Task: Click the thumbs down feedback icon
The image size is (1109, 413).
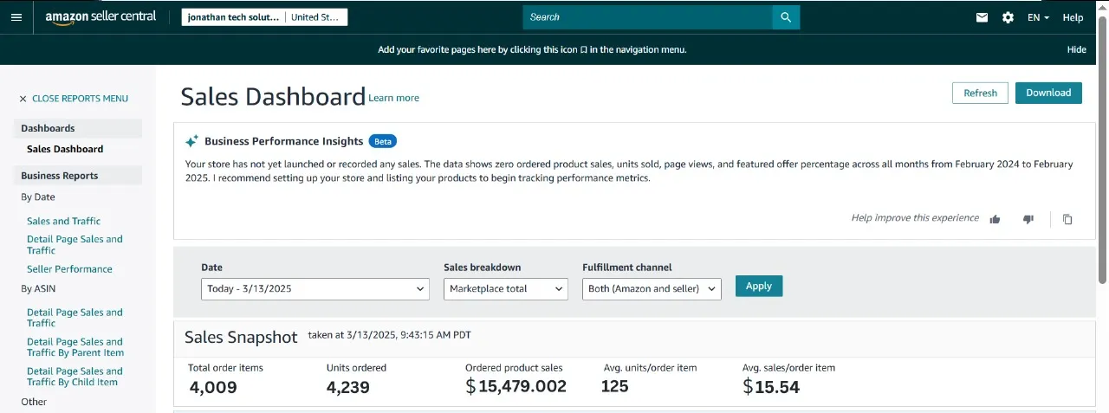Action: pos(1028,219)
